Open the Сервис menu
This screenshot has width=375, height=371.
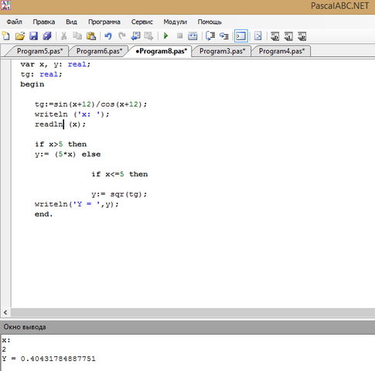coord(142,22)
